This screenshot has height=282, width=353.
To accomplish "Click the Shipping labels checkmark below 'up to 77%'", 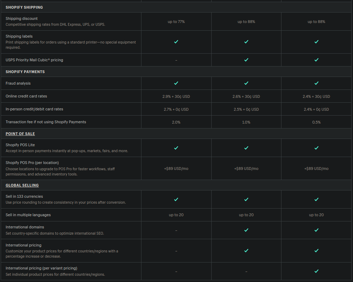I will click(x=176, y=42).
